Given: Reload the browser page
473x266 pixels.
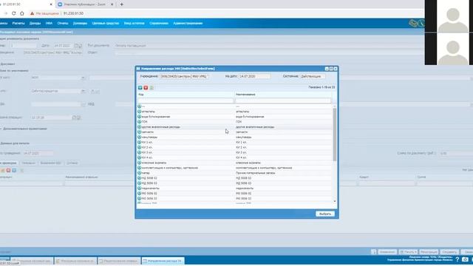Looking at the screenshot, I should pos(13,13).
